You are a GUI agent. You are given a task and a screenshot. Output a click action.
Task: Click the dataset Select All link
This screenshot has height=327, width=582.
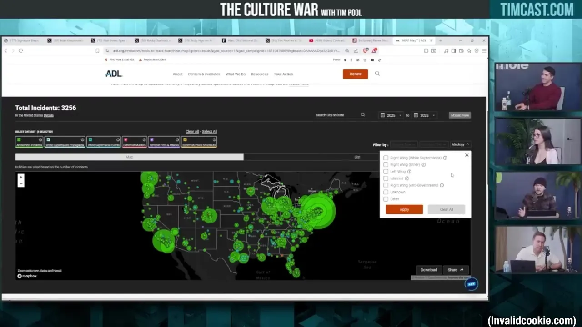(x=209, y=132)
